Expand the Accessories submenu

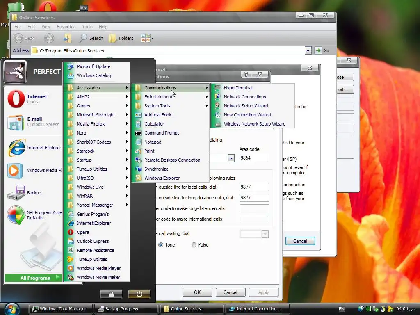click(x=96, y=88)
